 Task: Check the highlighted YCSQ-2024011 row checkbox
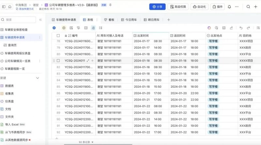58,61
